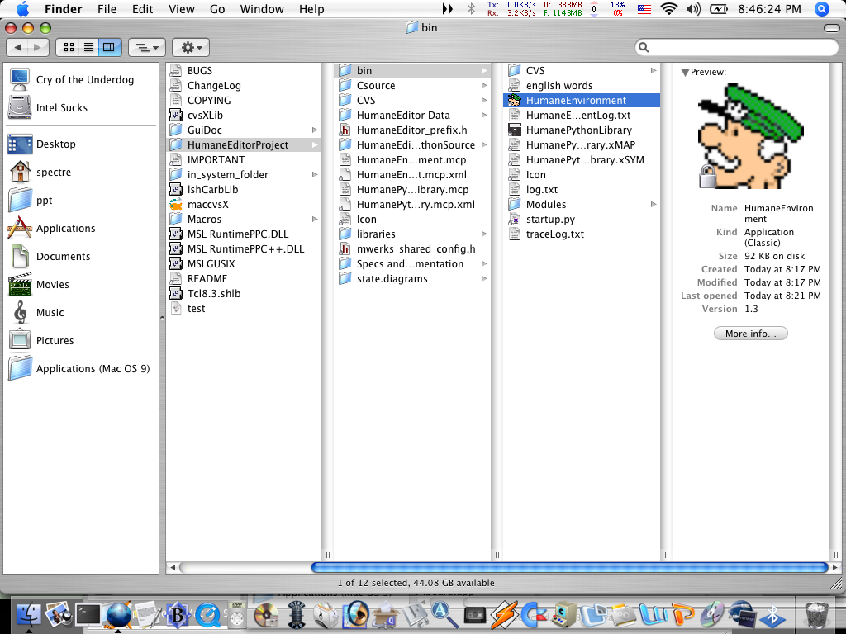
Task: Open the Applications sidebar shortcut
Action: click(x=20, y=229)
